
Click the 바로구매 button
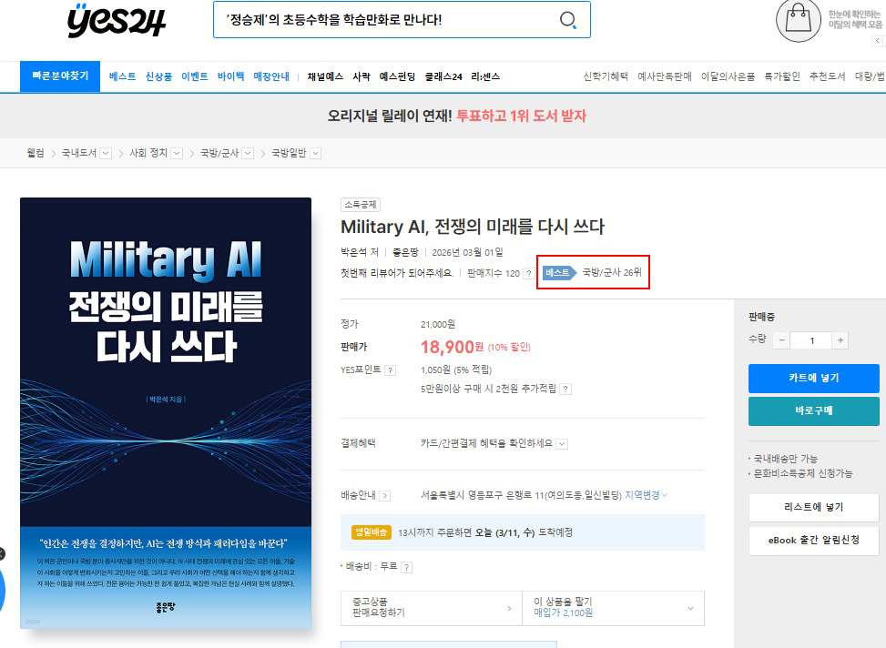coord(813,410)
